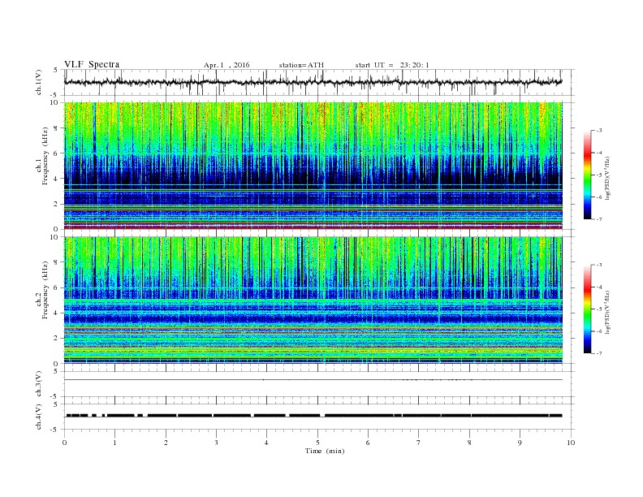
Task: Click the "ch.4(V)" axis label
Action: (x=39, y=417)
